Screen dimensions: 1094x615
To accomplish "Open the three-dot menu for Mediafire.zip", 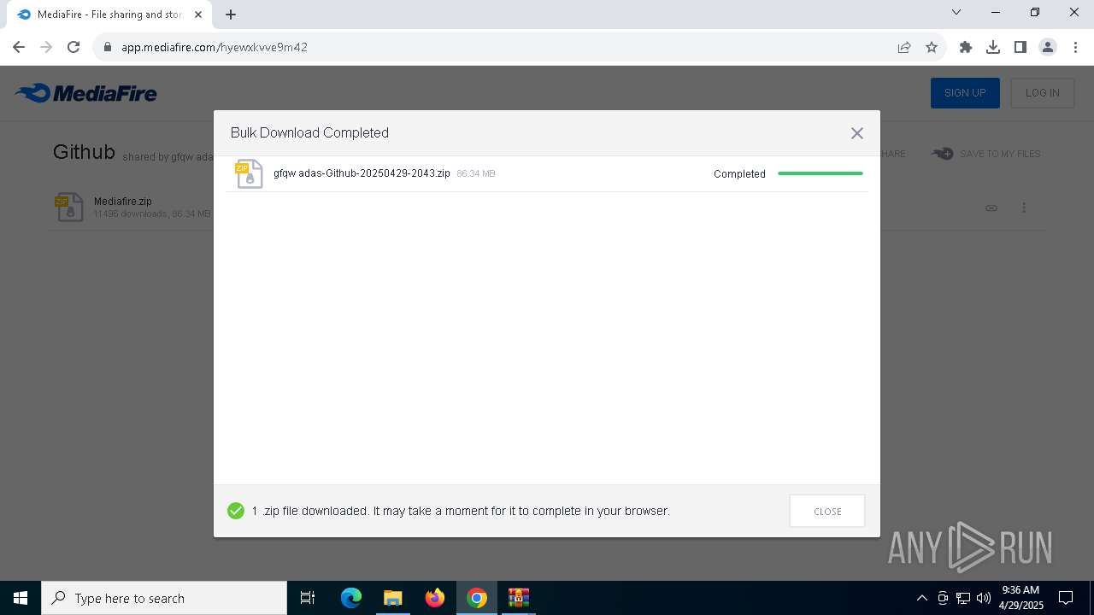I will point(1024,208).
